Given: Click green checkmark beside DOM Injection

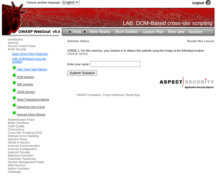Looking at the screenshot, I should [14, 75].
